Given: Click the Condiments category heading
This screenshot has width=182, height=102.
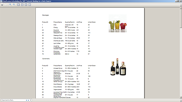Looking at the screenshot, I should pos(46,59).
